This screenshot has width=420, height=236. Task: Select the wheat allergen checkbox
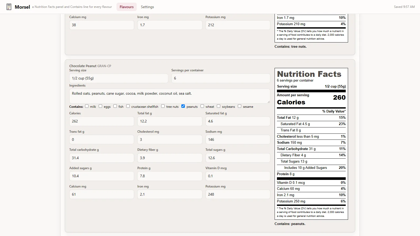pos(202,106)
